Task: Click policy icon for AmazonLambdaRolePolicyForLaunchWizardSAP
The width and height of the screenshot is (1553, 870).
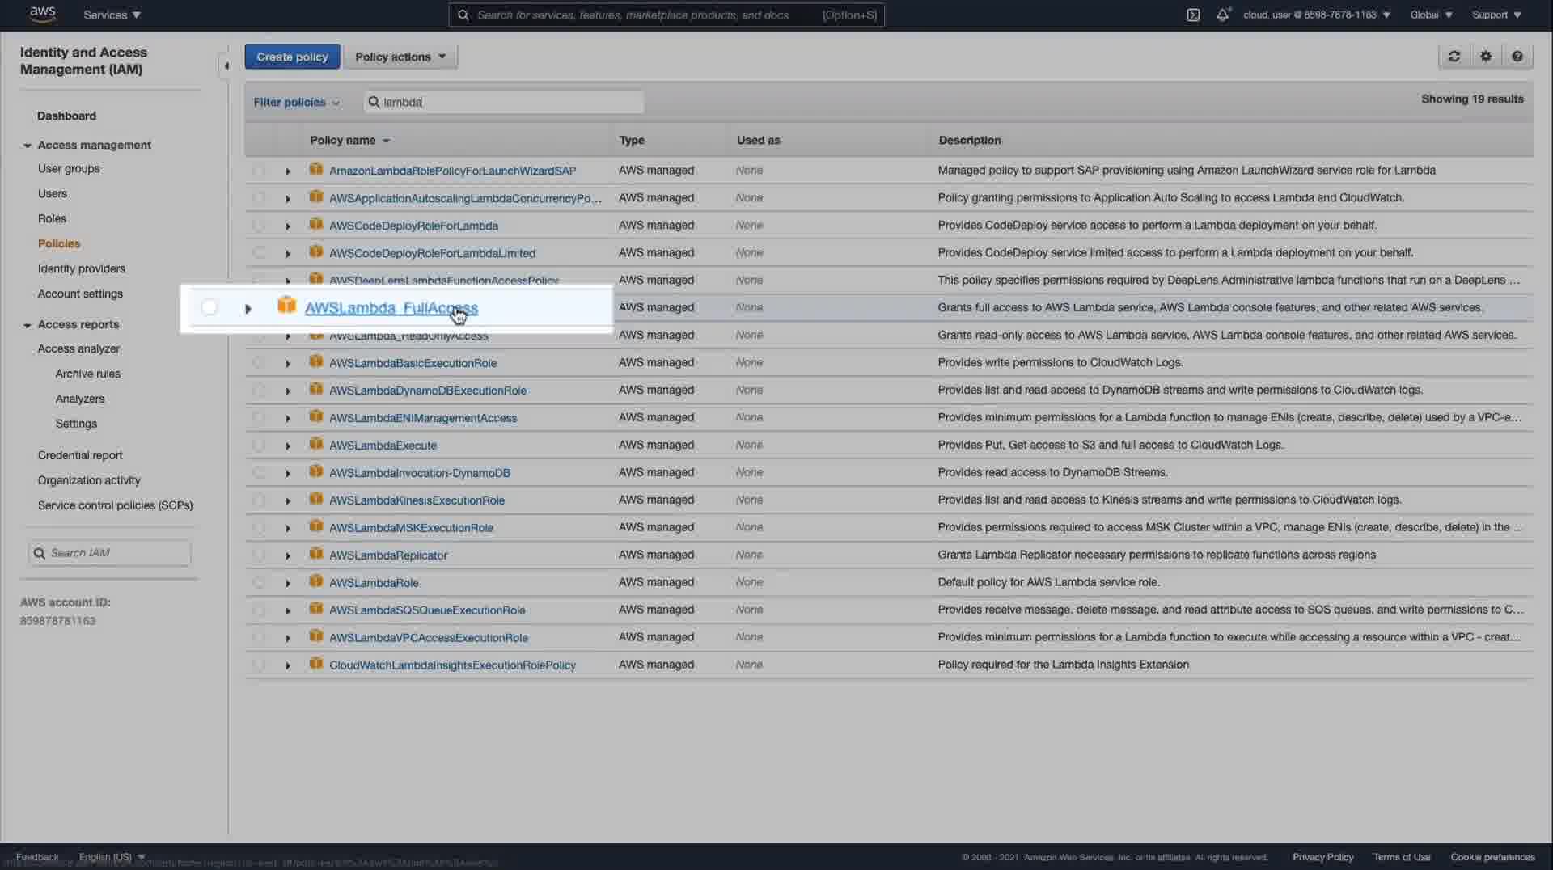Action: (x=316, y=170)
